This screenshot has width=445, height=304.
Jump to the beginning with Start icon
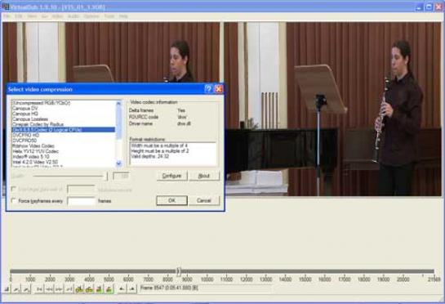tap(39, 289)
